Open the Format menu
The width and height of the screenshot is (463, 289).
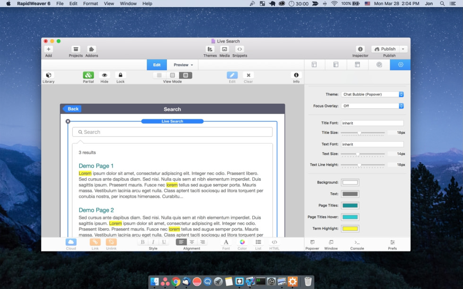pos(90,3)
